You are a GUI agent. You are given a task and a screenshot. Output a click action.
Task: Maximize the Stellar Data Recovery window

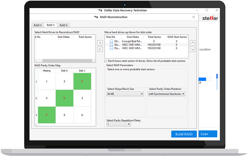pyautogui.click(x=207, y=10)
